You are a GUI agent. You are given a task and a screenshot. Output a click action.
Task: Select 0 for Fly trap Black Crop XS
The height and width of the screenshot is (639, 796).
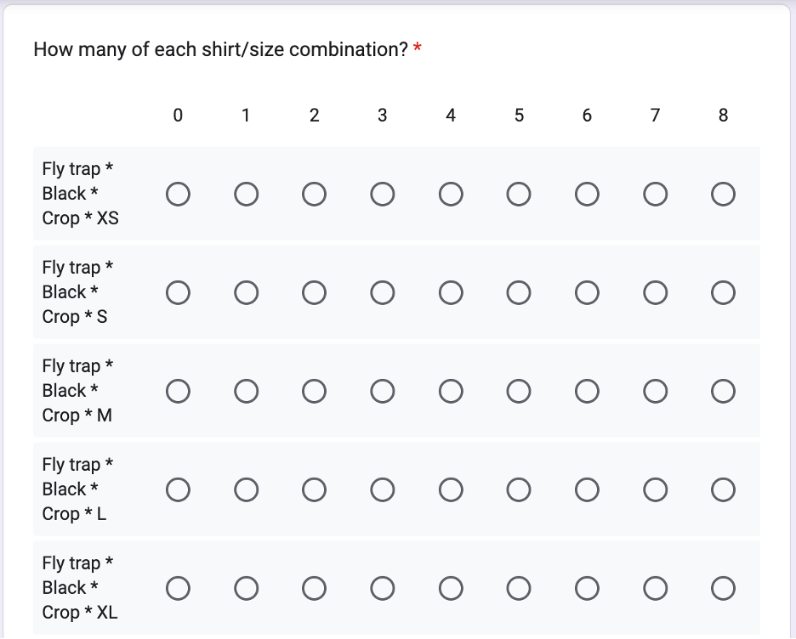[178, 195]
